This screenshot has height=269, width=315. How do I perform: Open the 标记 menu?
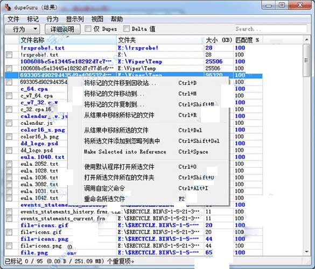pos(33,19)
